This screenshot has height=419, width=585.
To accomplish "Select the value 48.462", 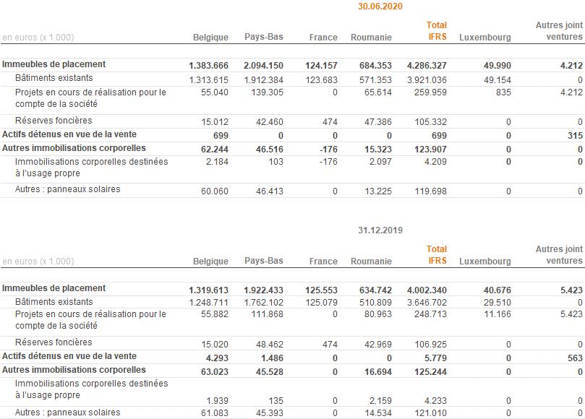I will 270,345.
